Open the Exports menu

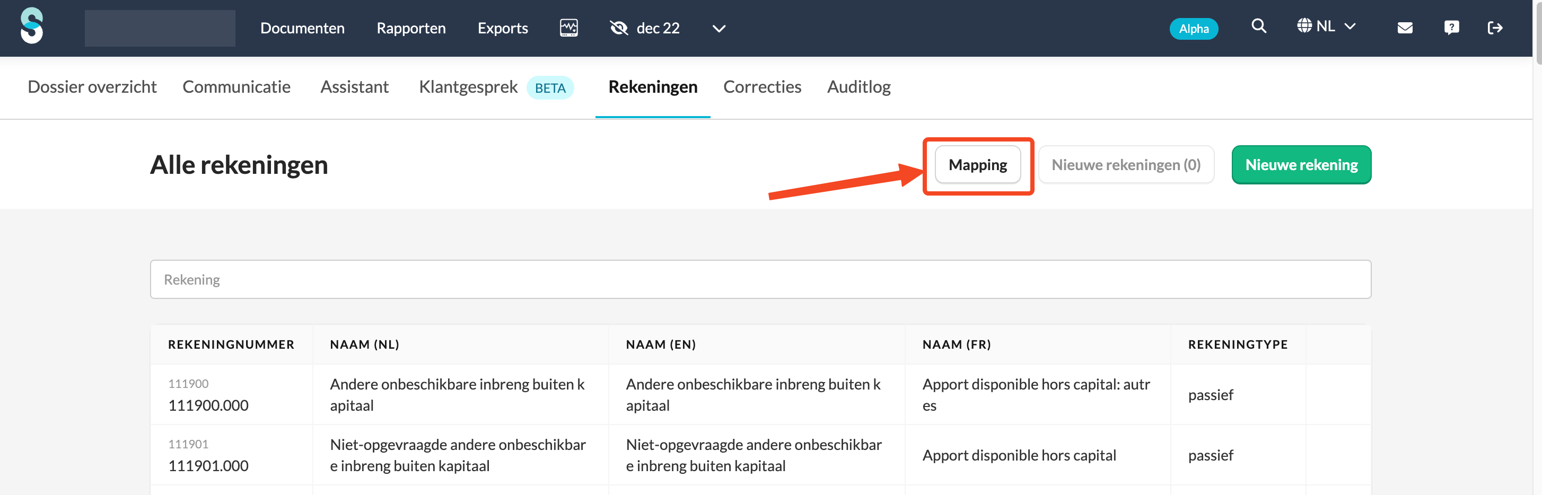[503, 28]
